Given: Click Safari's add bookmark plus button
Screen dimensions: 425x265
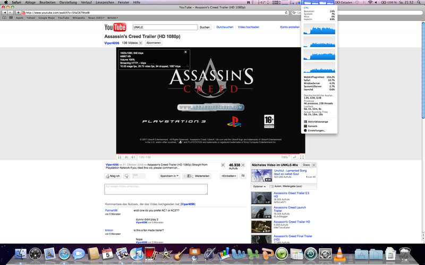Looking at the screenshot, I should (x=18, y=13).
